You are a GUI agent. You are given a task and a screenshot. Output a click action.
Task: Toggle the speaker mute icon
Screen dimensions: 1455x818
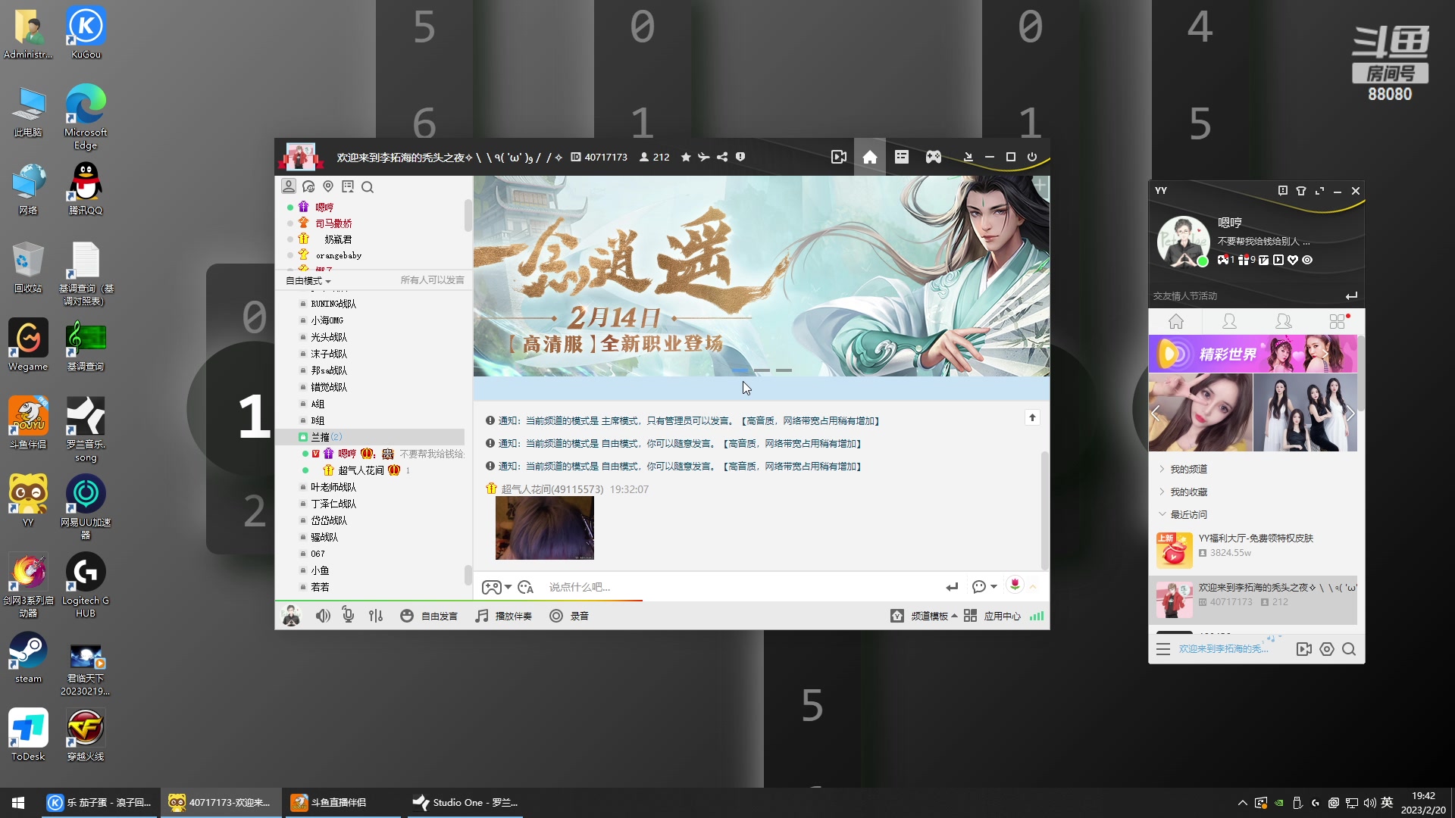(x=323, y=616)
